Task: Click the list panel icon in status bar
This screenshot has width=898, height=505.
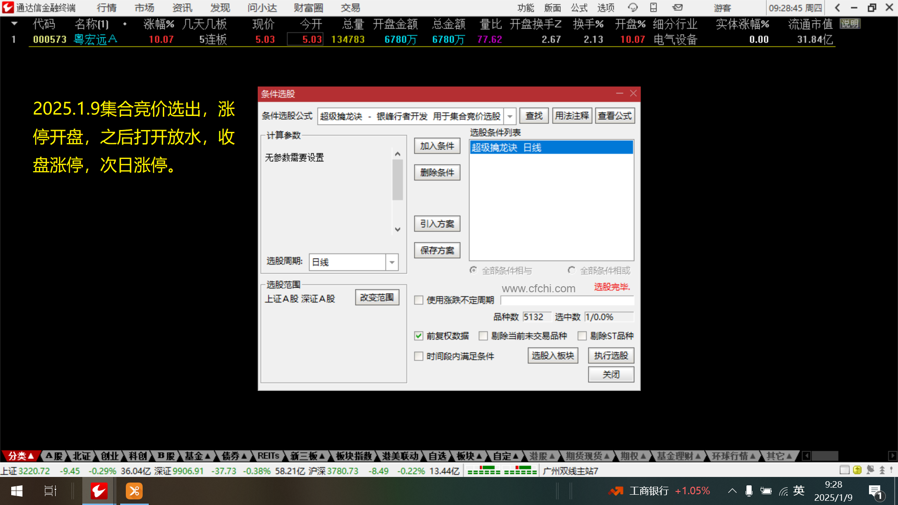Action: coord(844,470)
